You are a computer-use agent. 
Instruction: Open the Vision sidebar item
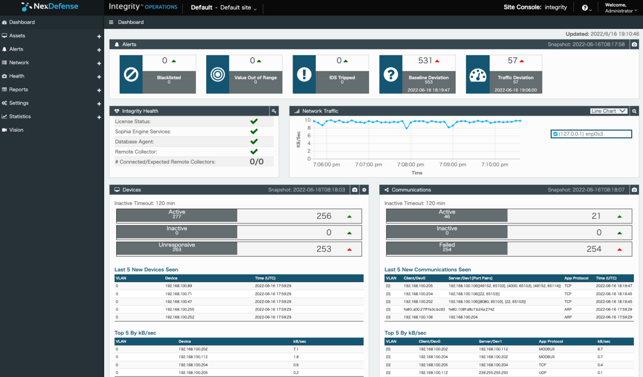point(16,130)
